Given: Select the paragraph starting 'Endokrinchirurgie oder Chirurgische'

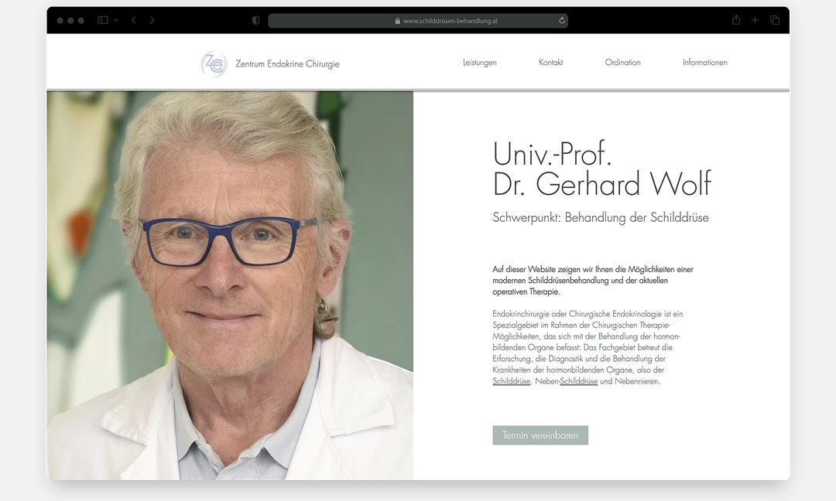Looking at the screenshot, I should [587, 348].
